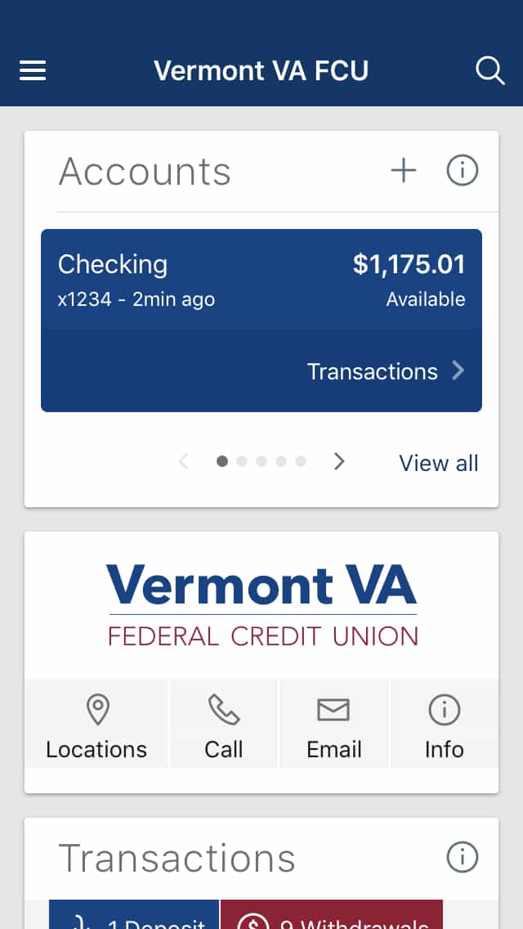Tap the Call phone icon

[x=223, y=710]
